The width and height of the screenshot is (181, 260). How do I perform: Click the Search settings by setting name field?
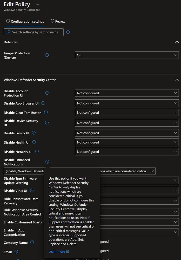click(33, 32)
